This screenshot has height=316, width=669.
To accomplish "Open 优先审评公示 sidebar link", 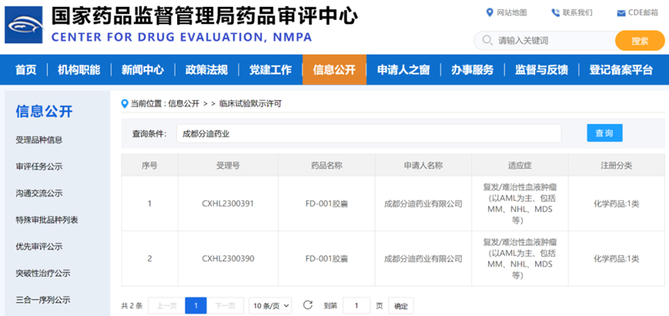I will point(39,246).
